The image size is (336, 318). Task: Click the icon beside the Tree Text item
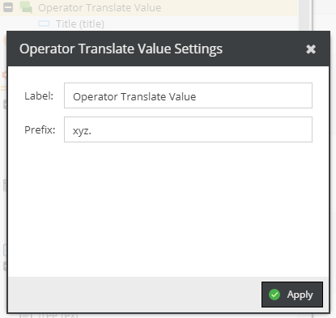click(26, 316)
